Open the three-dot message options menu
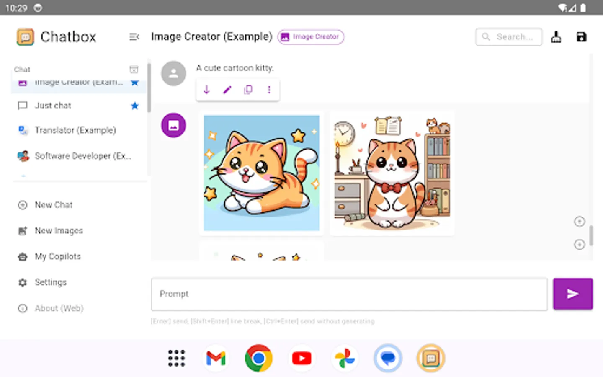603x377 pixels. (x=269, y=89)
